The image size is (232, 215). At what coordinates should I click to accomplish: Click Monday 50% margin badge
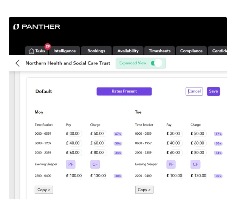point(118,143)
